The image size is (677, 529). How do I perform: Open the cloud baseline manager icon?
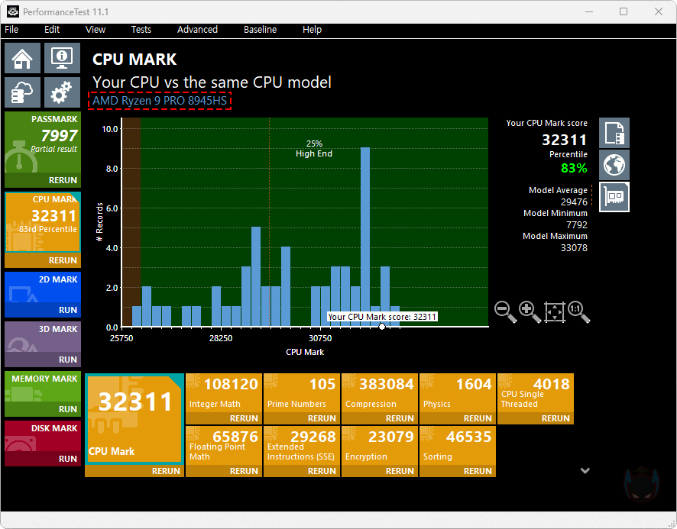(x=22, y=92)
